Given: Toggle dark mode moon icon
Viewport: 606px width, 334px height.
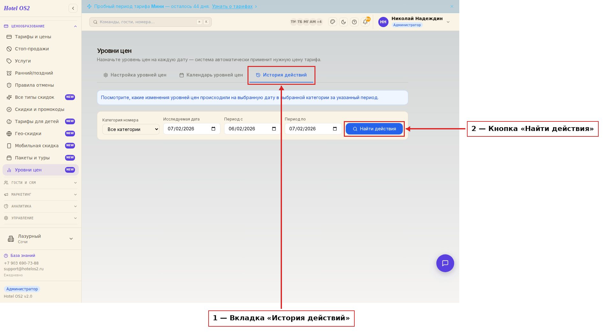Looking at the screenshot, I should pyautogui.click(x=344, y=22).
